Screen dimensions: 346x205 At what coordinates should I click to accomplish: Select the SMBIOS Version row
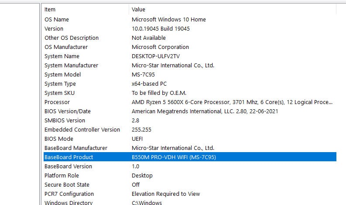[65, 120]
